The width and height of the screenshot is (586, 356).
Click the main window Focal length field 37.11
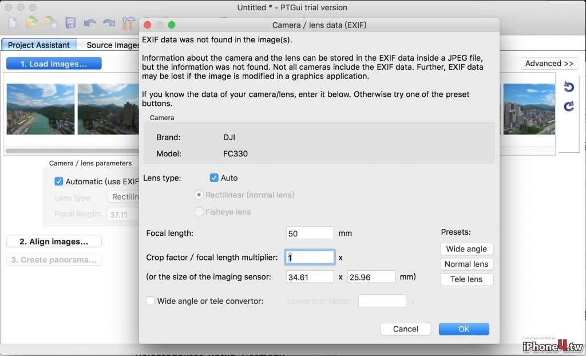[124, 214]
